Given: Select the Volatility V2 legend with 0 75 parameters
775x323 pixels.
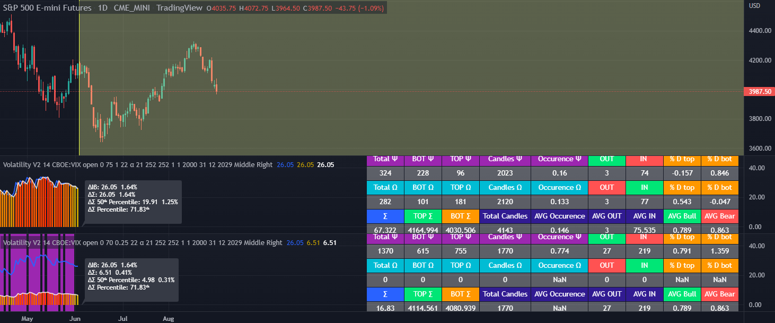Looking at the screenshot, I should 138,165.
